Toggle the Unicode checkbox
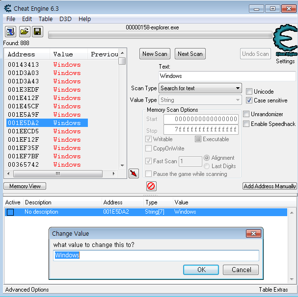298x297 pixels. 249,92
